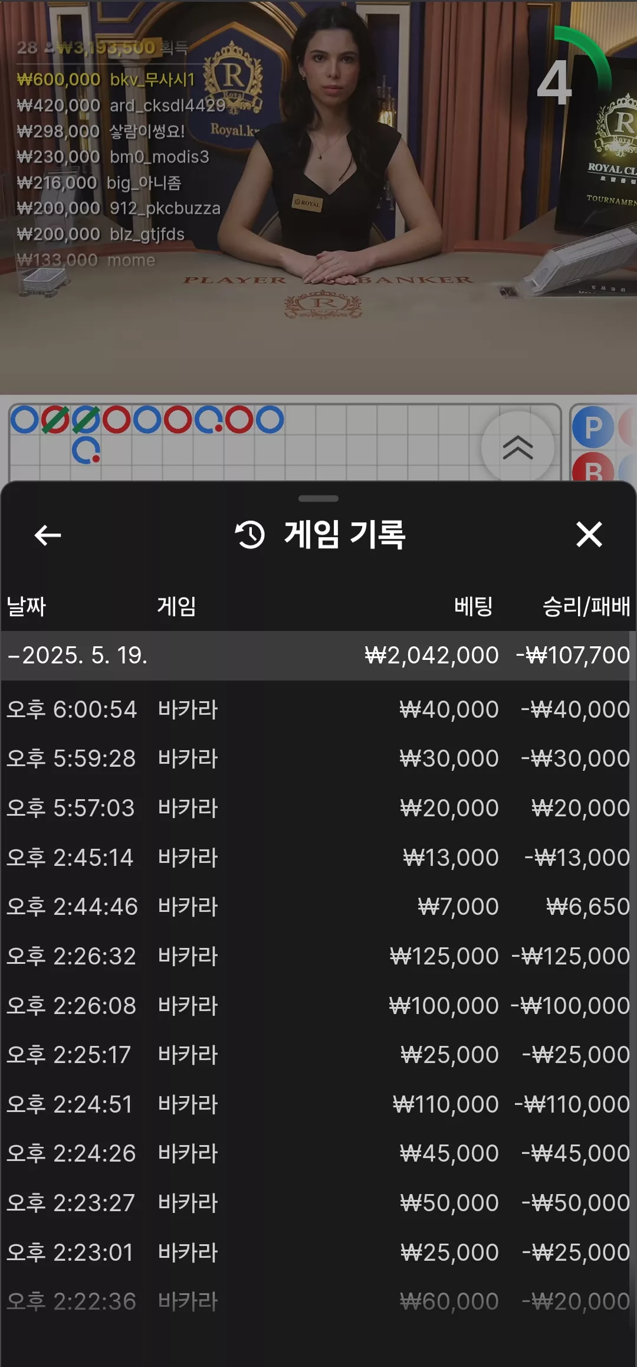Click the daily result -₩107,700
The height and width of the screenshot is (1367, 637).
(x=573, y=655)
